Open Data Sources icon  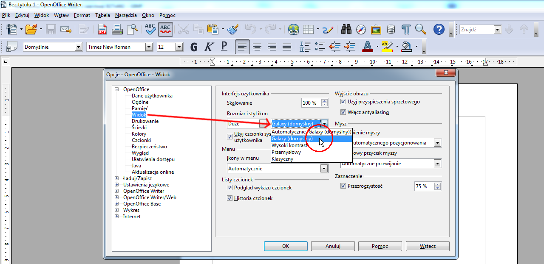point(391,29)
